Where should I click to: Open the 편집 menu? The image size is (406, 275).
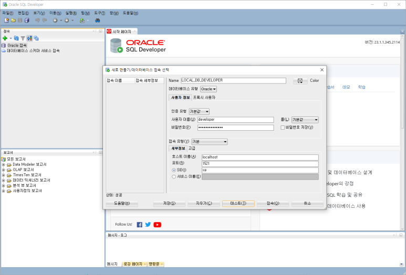[23, 13]
